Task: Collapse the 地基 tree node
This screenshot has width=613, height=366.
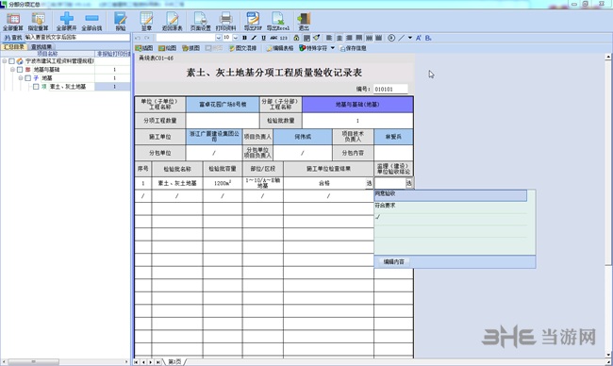Action: click(x=21, y=78)
